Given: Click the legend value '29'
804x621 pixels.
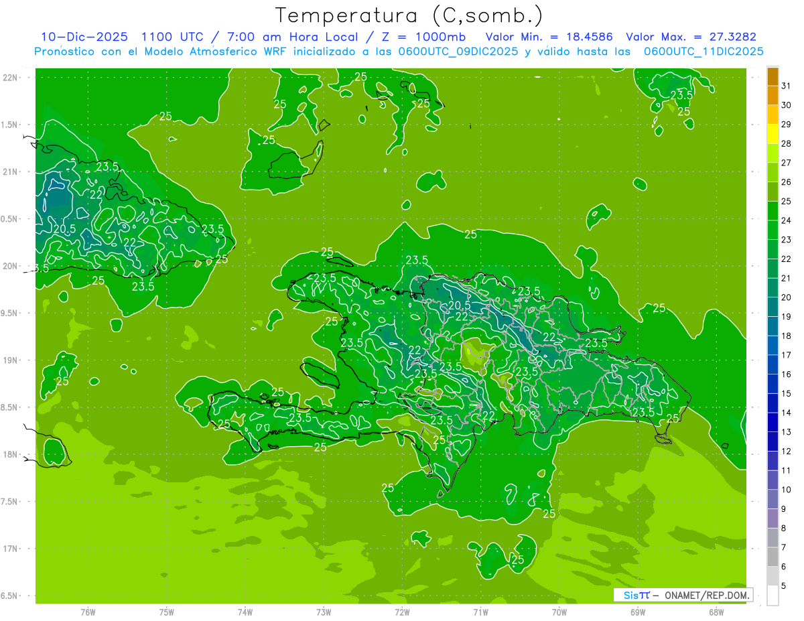Looking at the screenshot, I should 787,125.
